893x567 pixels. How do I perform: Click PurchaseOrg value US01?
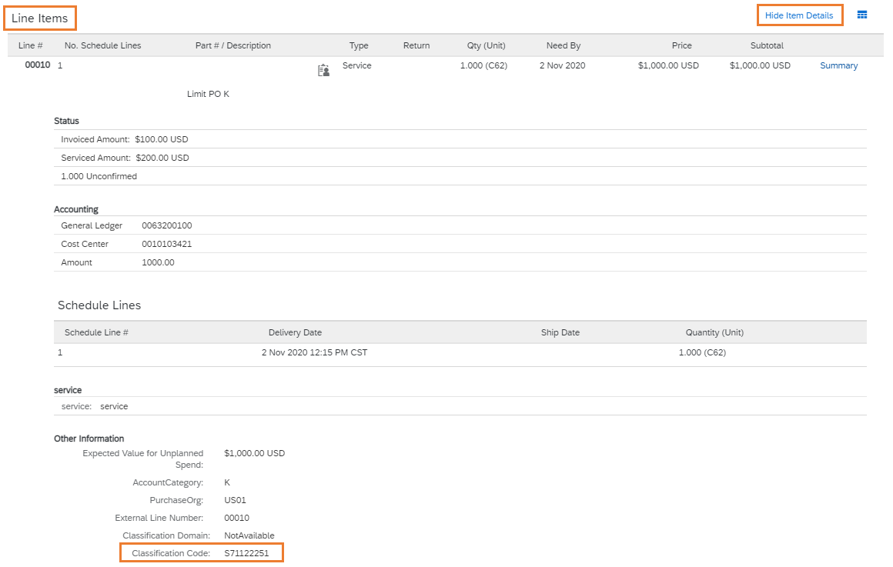[235, 500]
